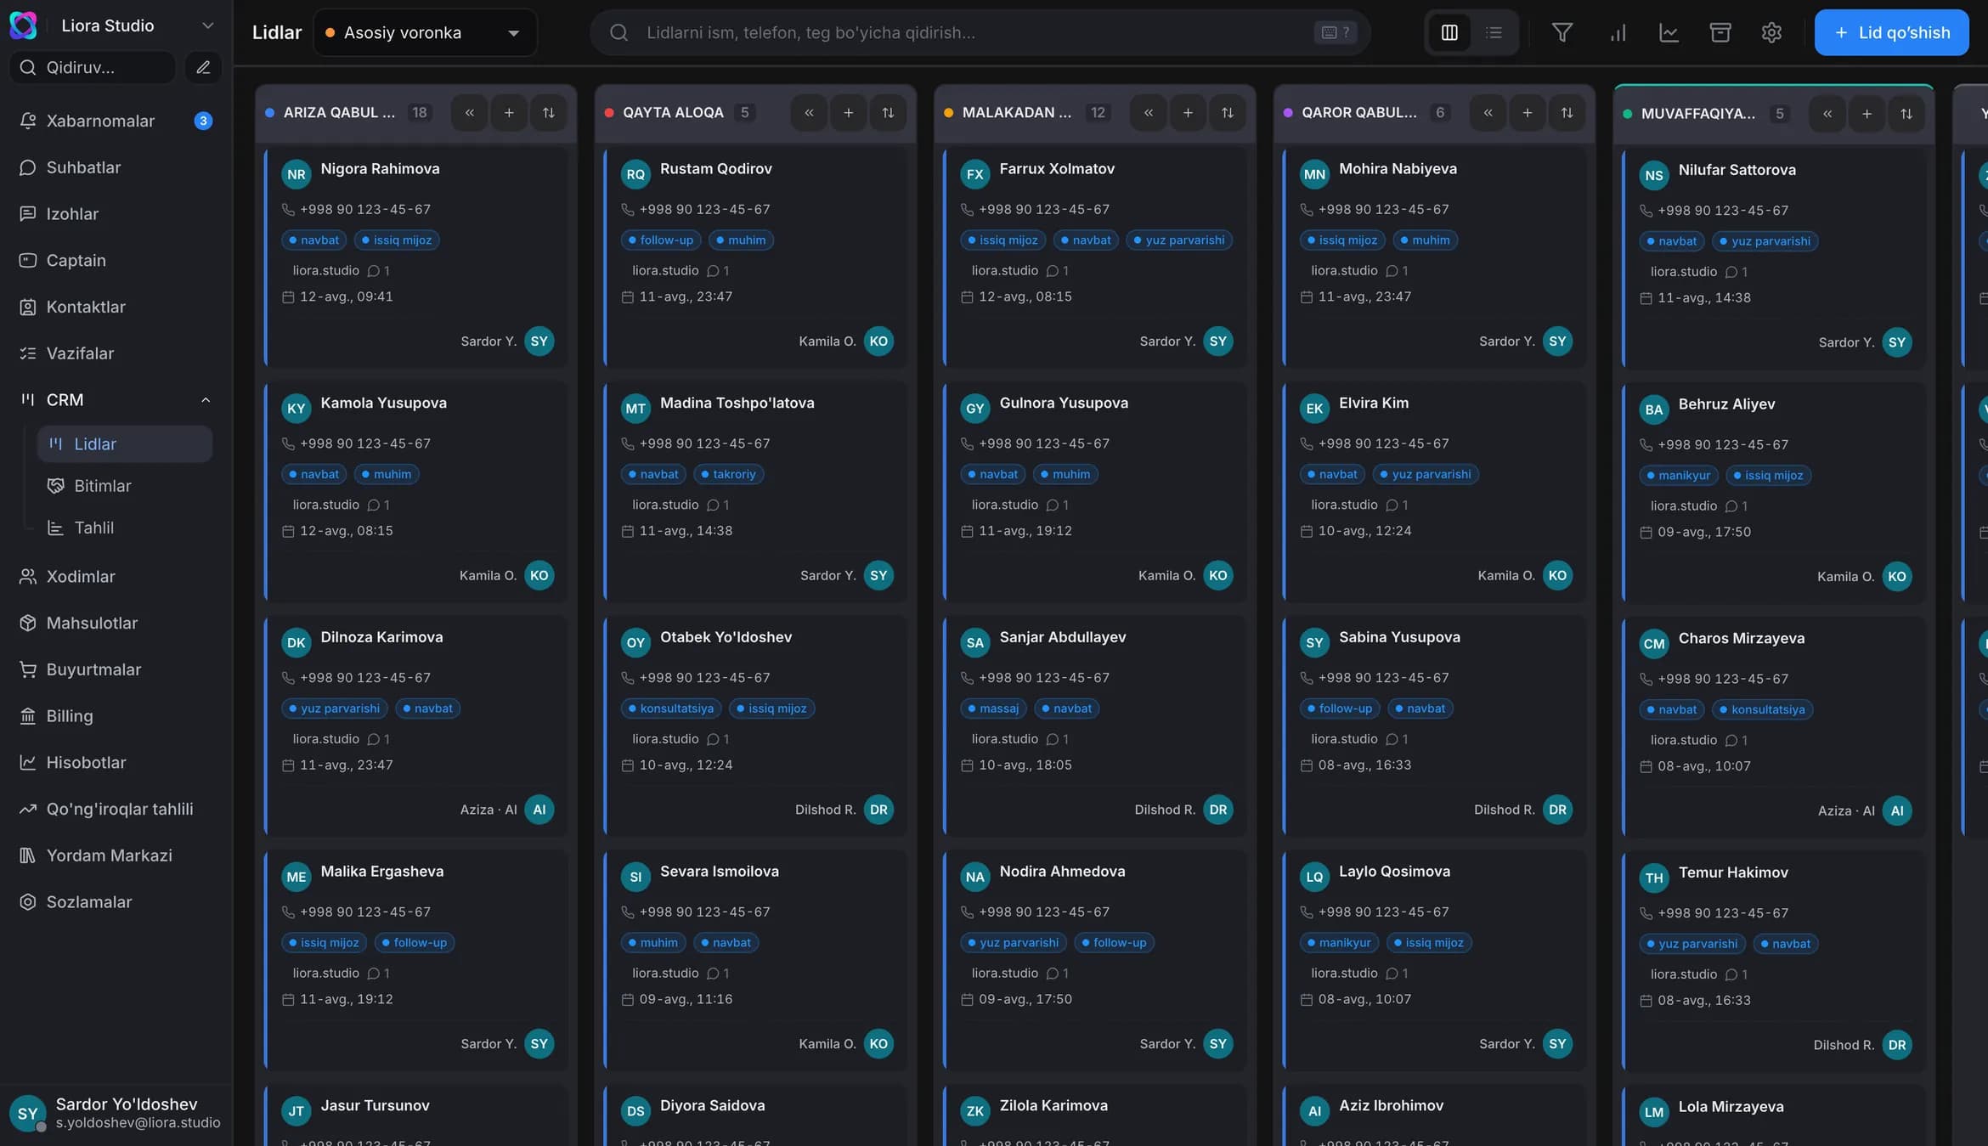Open Rustam Qodirov lead card
Viewport: 1988px width, 1146px height.
tap(755, 257)
